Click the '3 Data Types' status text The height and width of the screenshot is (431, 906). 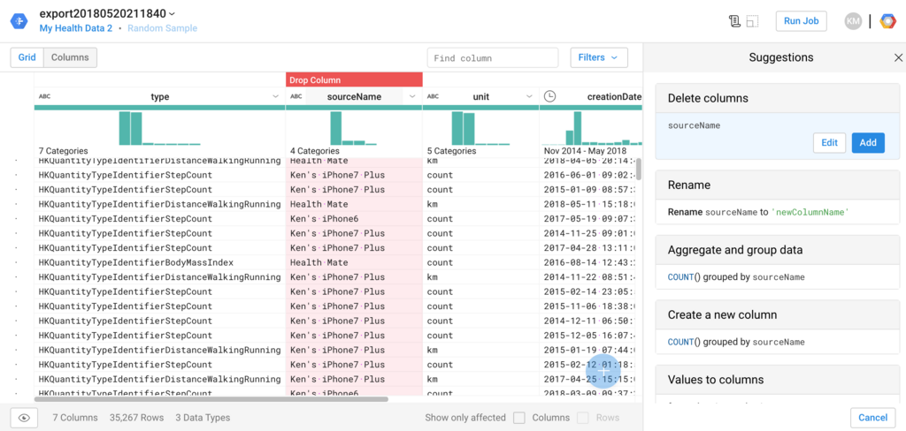click(203, 418)
